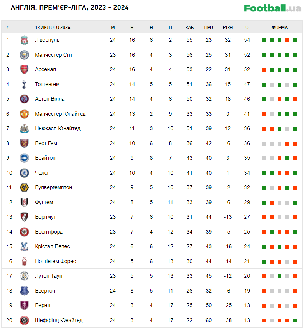This screenshot has width=304, height=329.
Task: Click the Брайтон team name
Action: coord(45,158)
